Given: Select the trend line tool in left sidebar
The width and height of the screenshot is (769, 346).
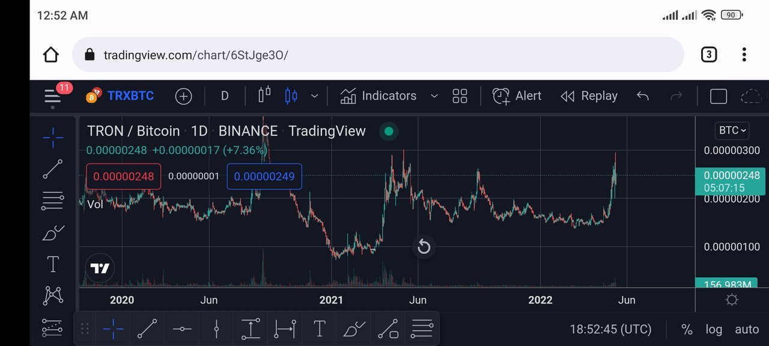Looking at the screenshot, I should pyautogui.click(x=53, y=169).
